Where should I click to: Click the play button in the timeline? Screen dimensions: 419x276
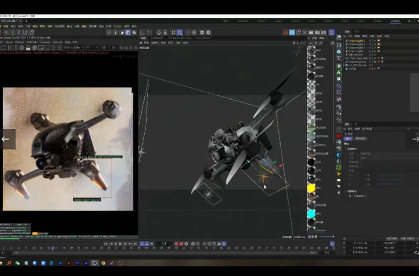[x=120, y=243]
